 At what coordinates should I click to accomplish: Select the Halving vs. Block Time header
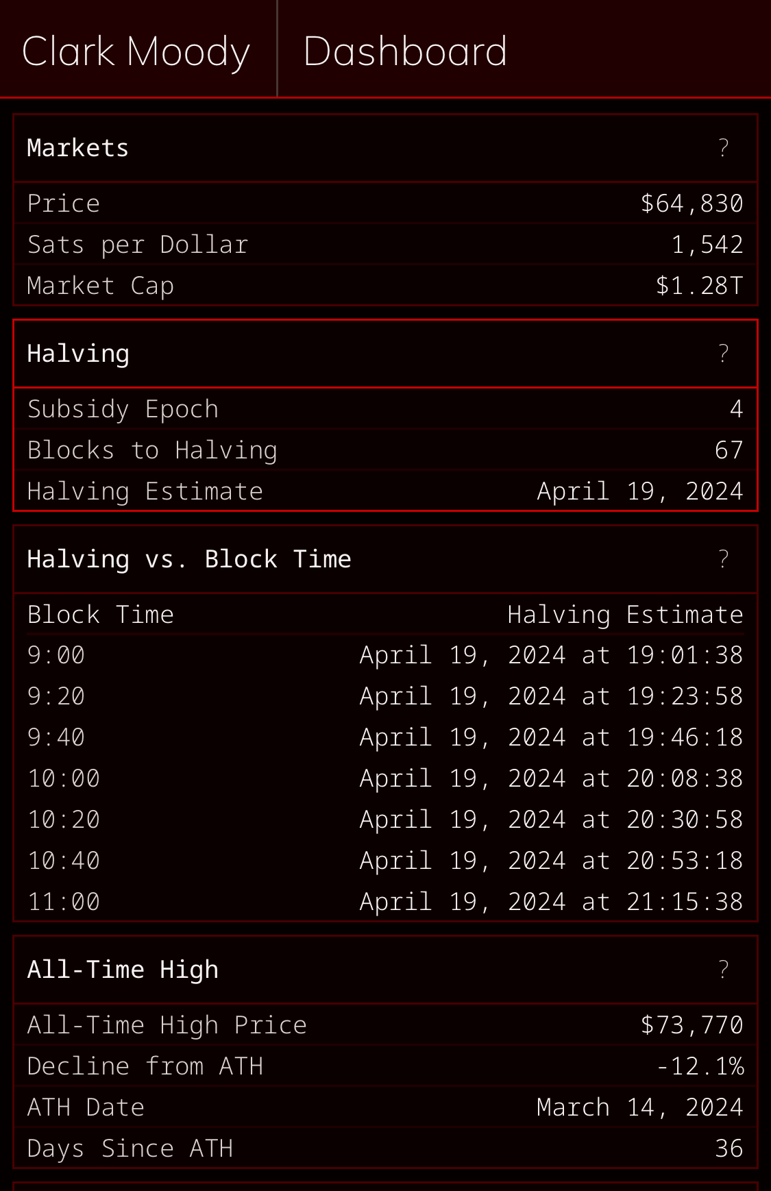(189, 559)
